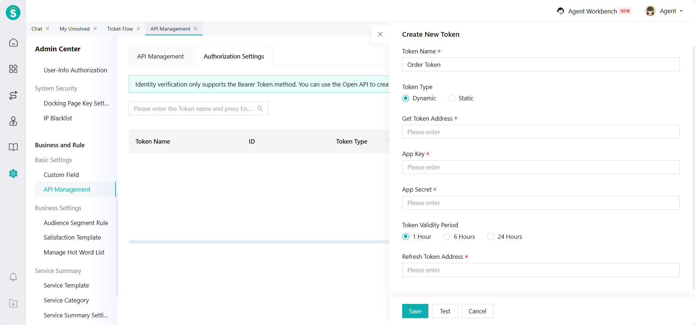
Task: Close the Create New Token panel
Action: [380, 34]
